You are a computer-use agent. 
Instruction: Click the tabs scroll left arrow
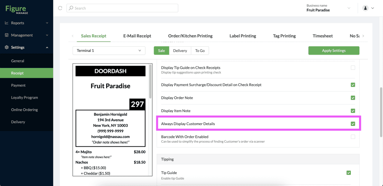point(73,36)
